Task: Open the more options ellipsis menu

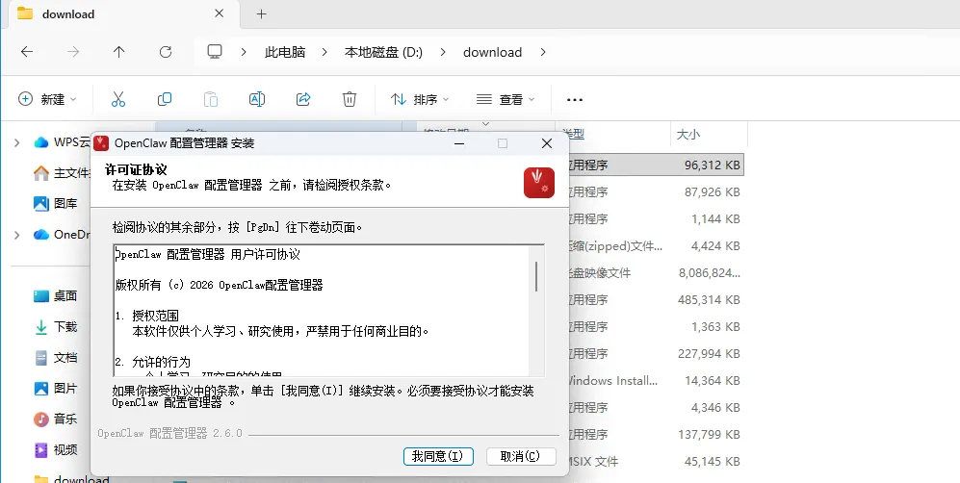Action: coord(574,99)
